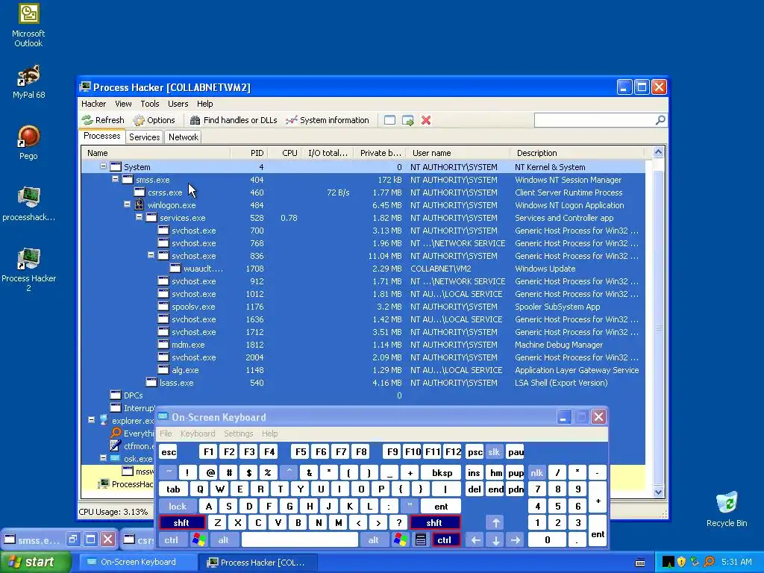Open the MyPal 68 desktop icon
This screenshot has width=764, height=573.
pos(28,82)
